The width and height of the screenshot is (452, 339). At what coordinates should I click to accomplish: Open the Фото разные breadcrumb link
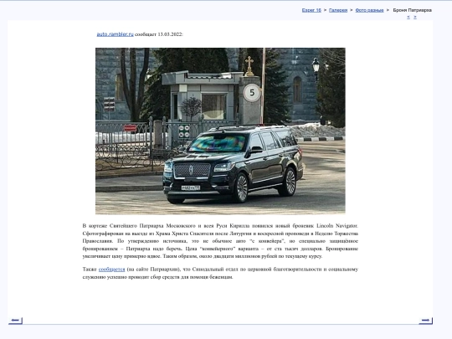pyautogui.click(x=369, y=10)
